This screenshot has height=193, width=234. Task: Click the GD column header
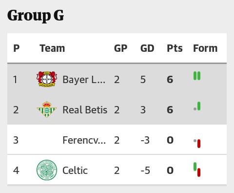[x=147, y=48]
